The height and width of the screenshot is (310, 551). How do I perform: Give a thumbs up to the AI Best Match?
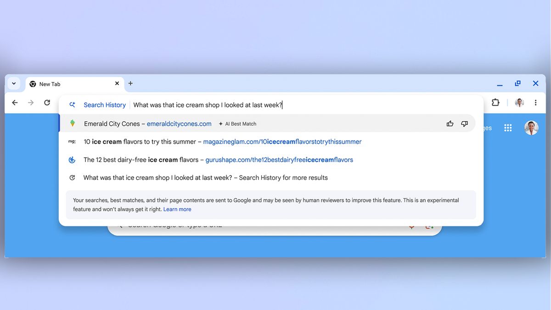click(450, 123)
